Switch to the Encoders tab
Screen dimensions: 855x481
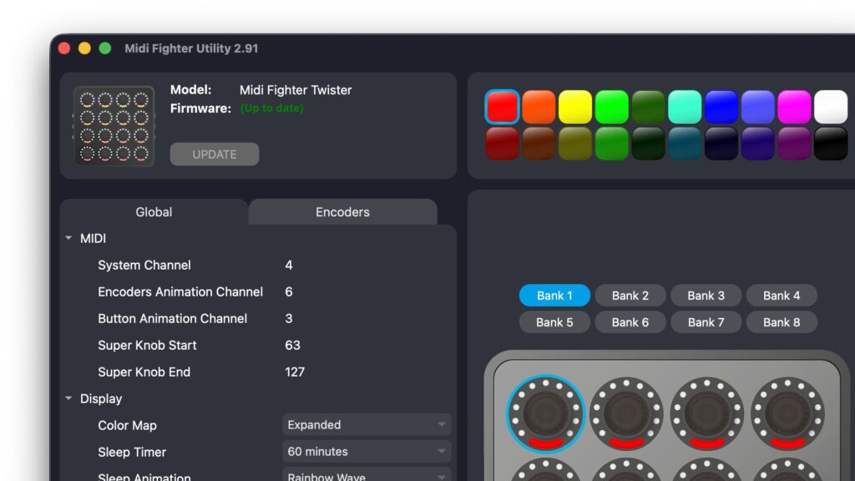point(342,212)
